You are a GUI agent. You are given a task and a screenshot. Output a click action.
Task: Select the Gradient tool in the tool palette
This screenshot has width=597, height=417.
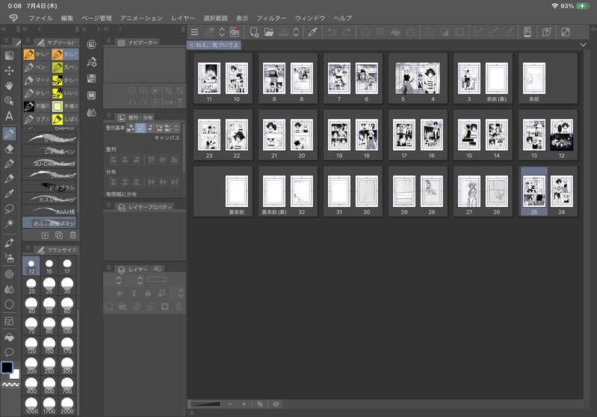click(9, 55)
